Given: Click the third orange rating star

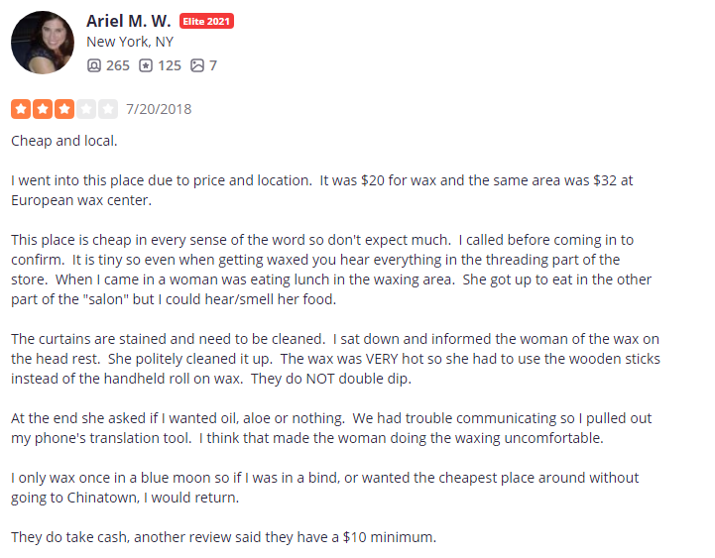Looking at the screenshot, I should coord(63,108).
